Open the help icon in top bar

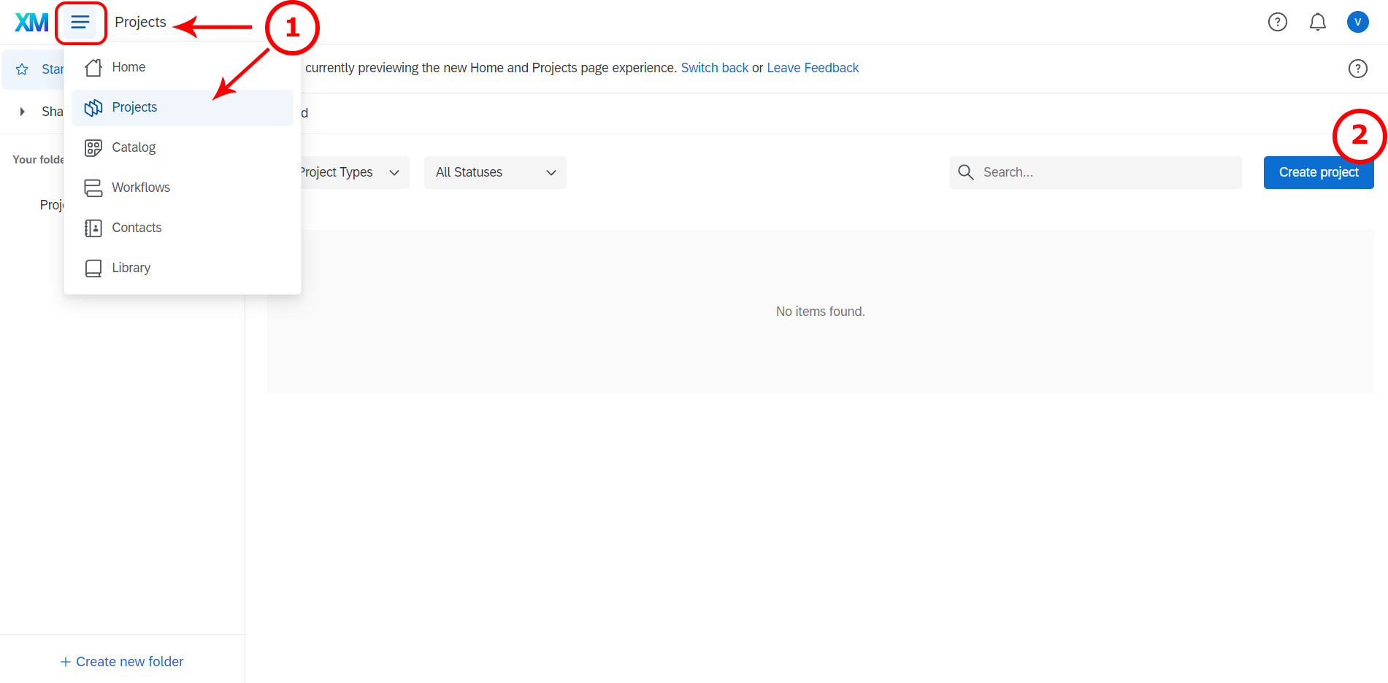click(1277, 23)
